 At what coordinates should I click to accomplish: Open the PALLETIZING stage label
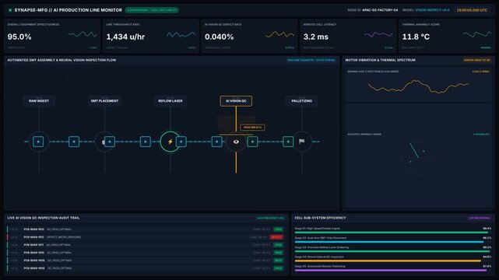[302, 101]
